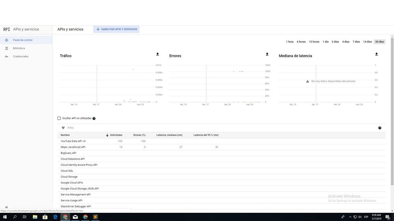Show hidden system tray icons
394x221 pixels.
350,217
